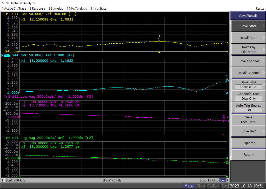Click marker 2 triangle on the Tr3 S41 trace
The image size is (266, 189).
224,120
